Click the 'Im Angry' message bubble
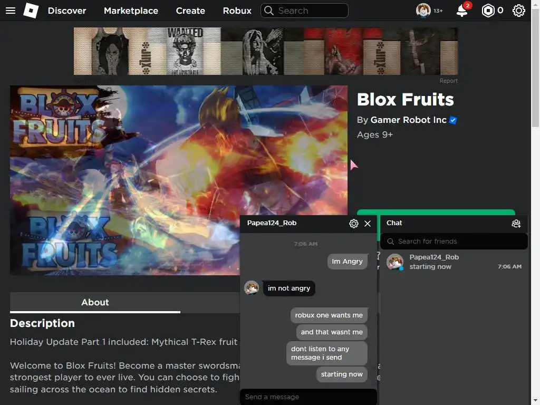540x405 pixels. (x=347, y=262)
